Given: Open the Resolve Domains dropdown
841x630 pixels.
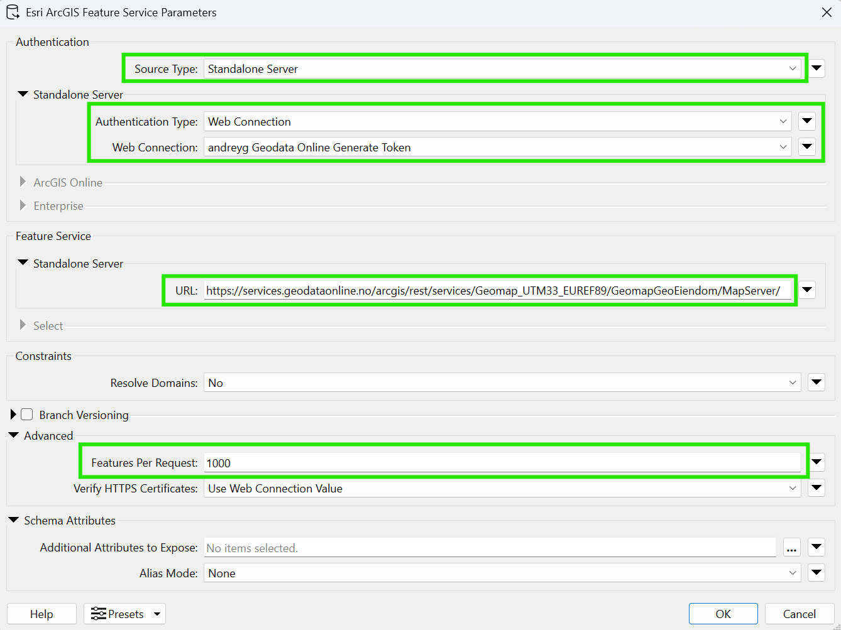Looking at the screenshot, I should (502, 383).
